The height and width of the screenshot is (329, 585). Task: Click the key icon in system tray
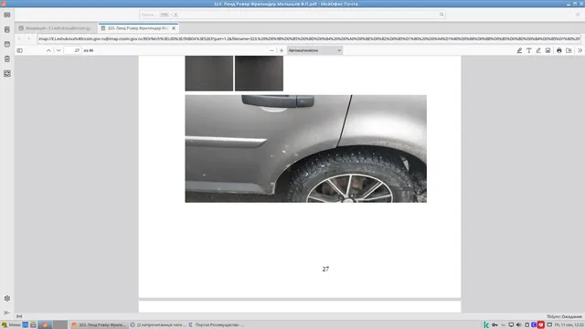tap(495, 325)
